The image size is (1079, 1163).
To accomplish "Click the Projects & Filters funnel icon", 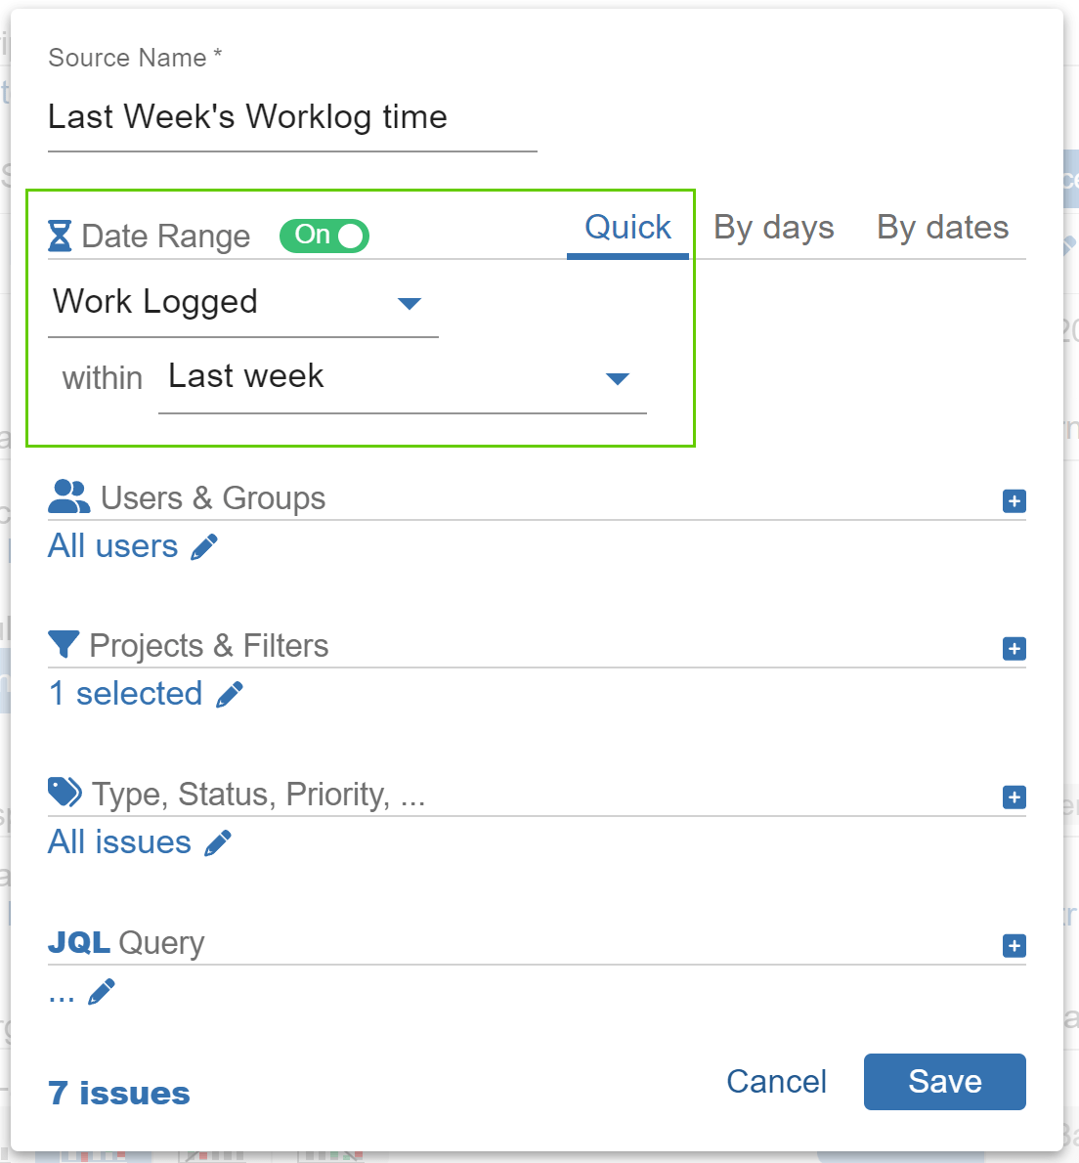I will click(x=63, y=644).
